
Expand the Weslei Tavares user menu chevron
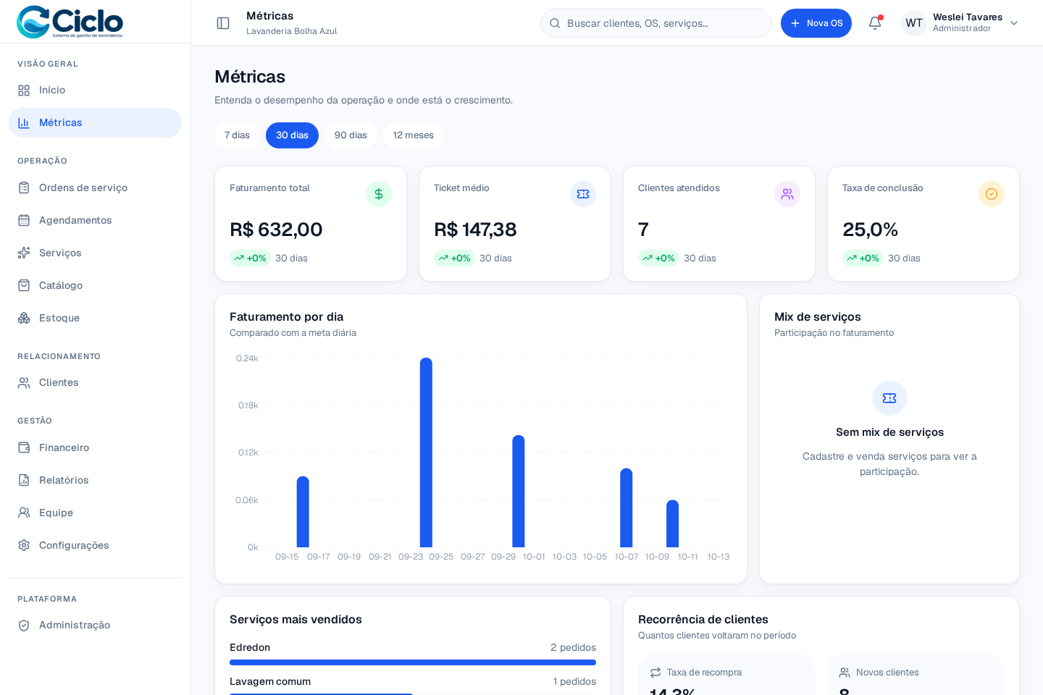coord(1014,23)
